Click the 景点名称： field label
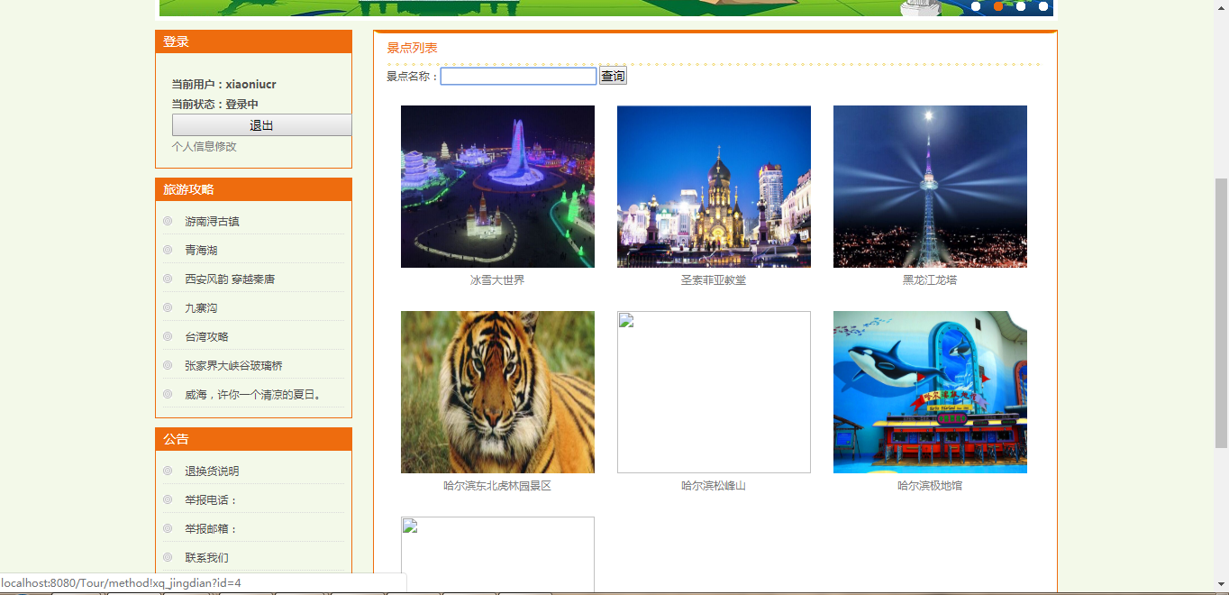The image size is (1229, 595). (x=413, y=77)
